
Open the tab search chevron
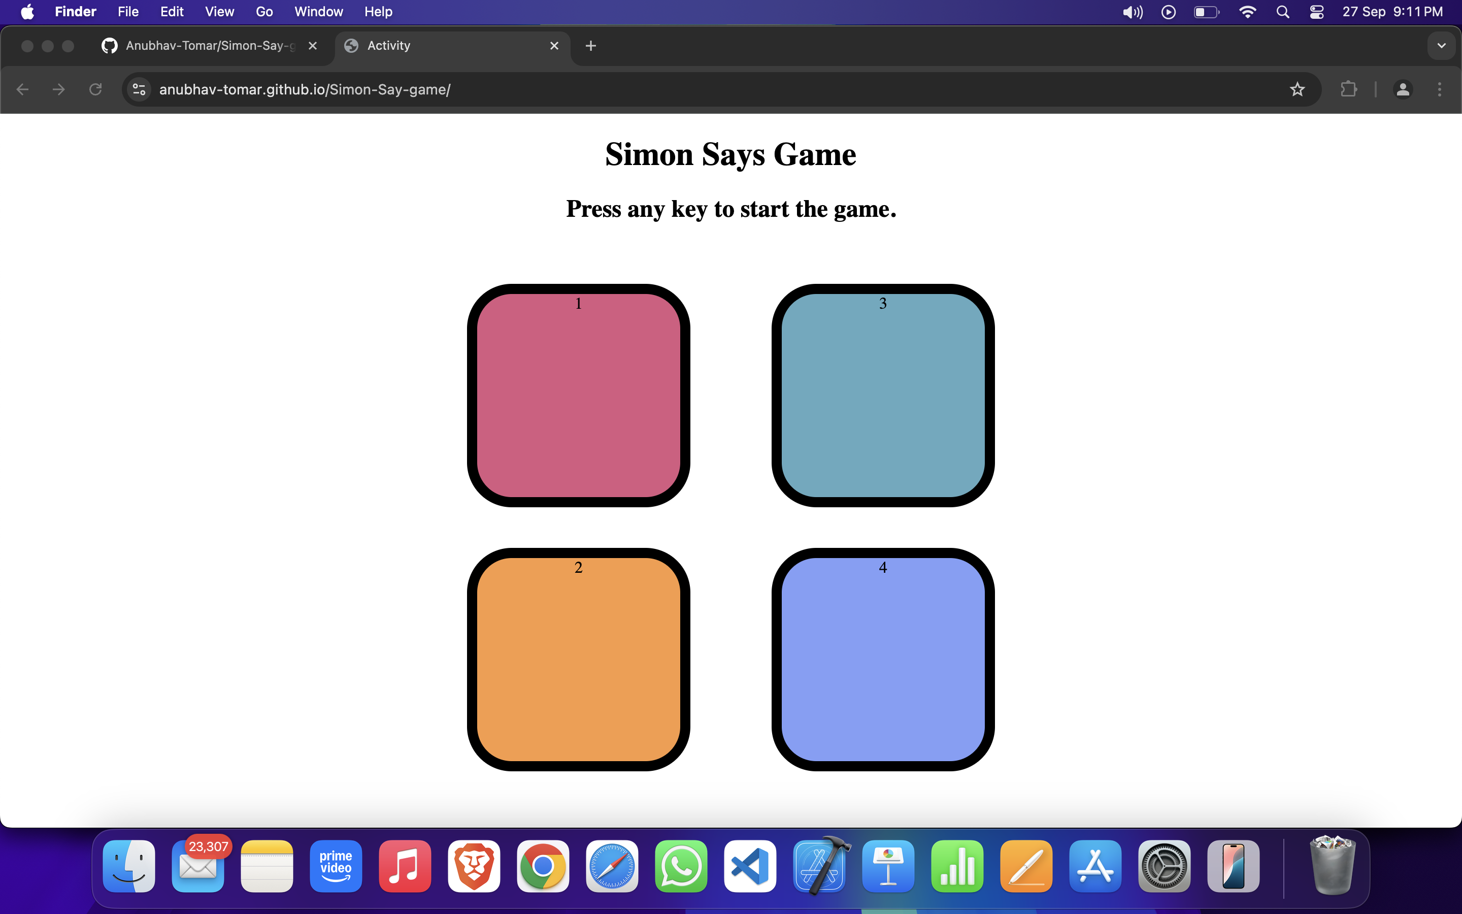tap(1442, 45)
